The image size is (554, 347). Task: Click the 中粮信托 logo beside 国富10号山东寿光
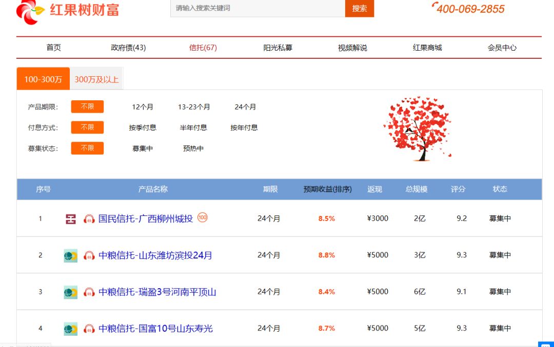click(70, 328)
